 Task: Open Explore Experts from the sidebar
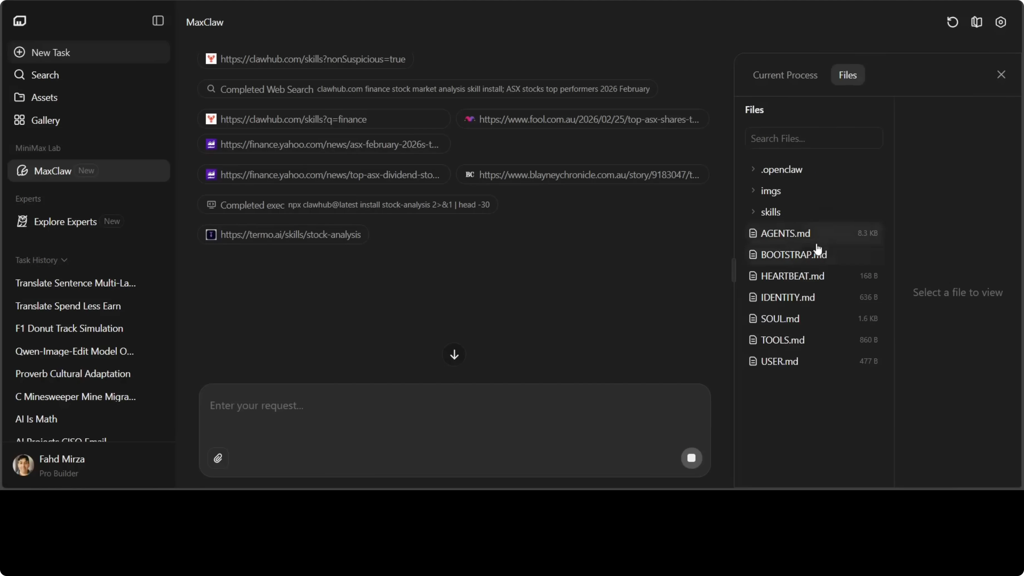(66, 222)
